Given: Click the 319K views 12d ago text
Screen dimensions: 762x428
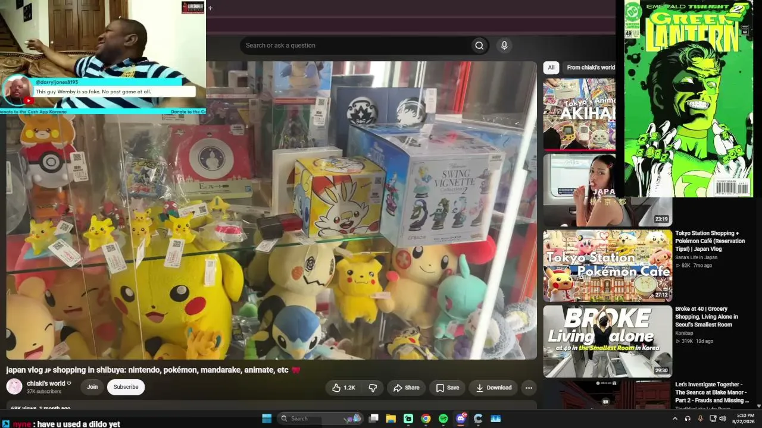Looking at the screenshot, I should click(694, 341).
